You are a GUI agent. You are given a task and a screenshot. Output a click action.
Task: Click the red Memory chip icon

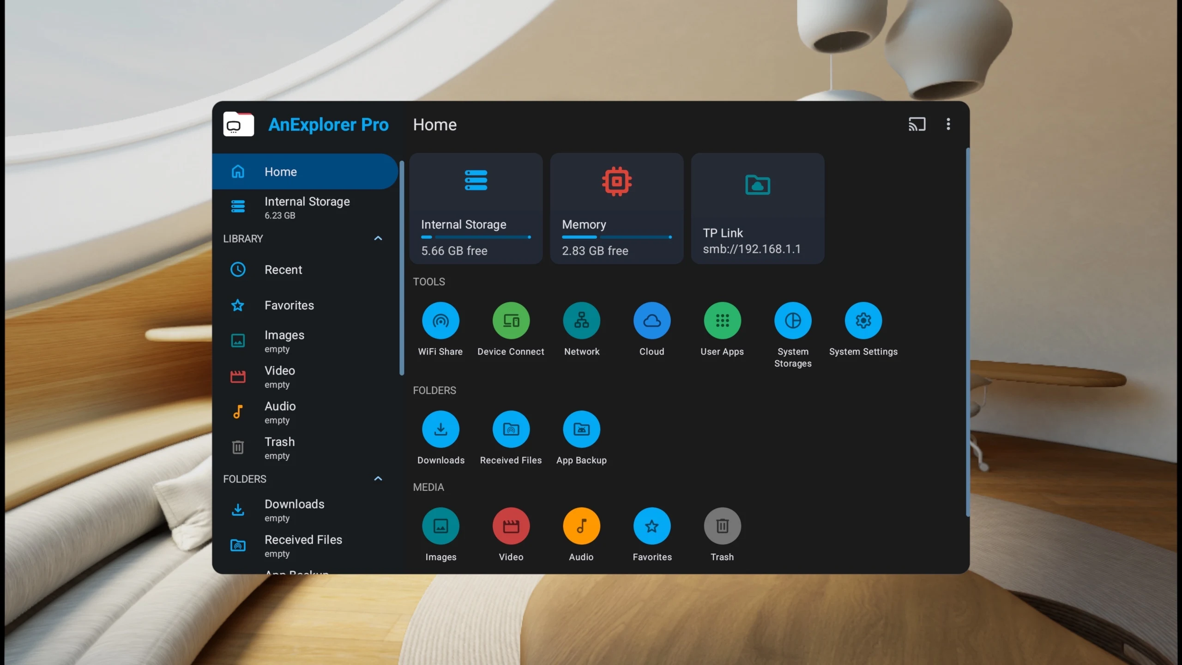(x=616, y=181)
